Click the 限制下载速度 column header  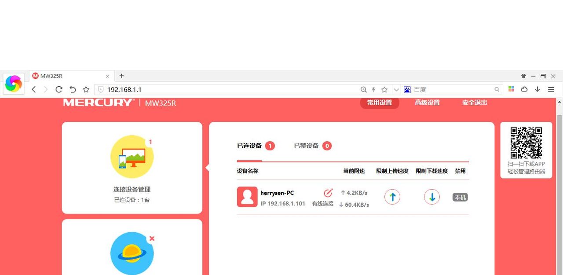pyautogui.click(x=432, y=171)
